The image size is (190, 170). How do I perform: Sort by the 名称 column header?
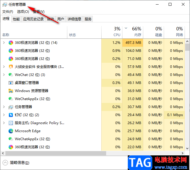[x=34, y=32]
